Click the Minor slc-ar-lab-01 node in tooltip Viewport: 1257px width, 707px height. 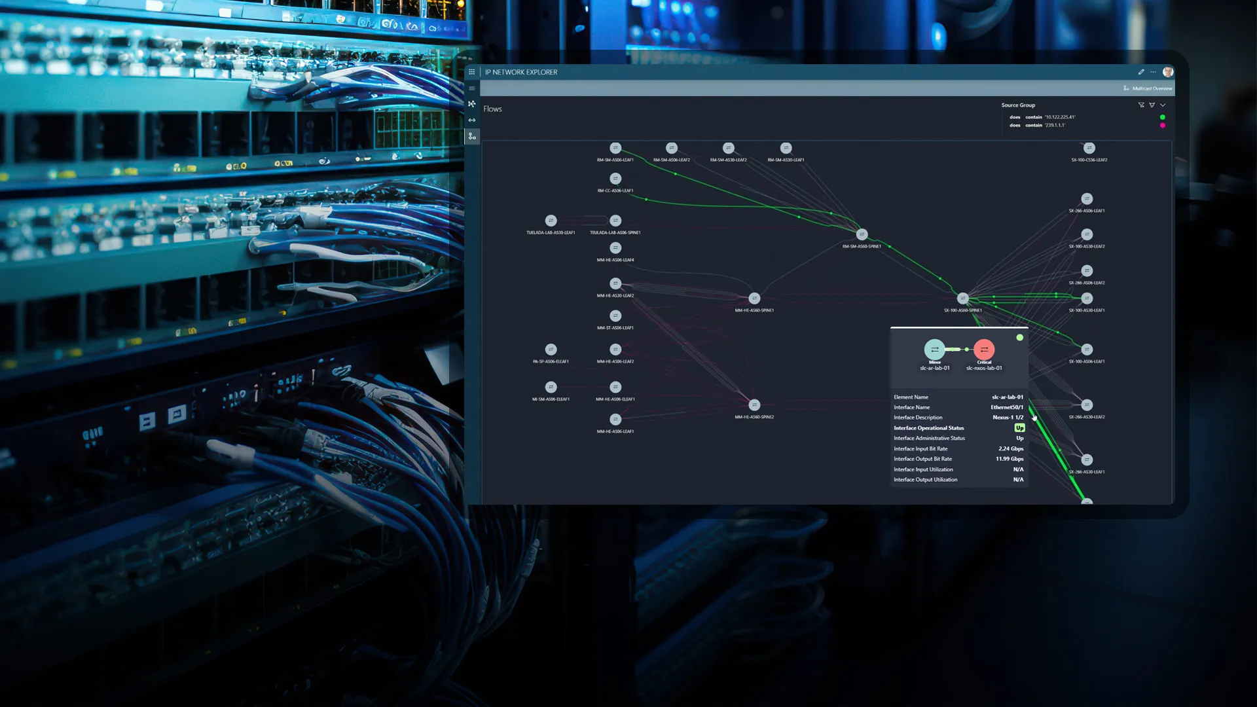[x=935, y=350]
